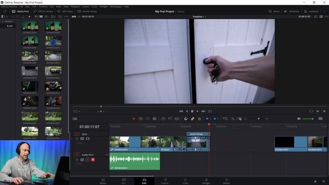Open the Marker color dropdown

click(218, 119)
